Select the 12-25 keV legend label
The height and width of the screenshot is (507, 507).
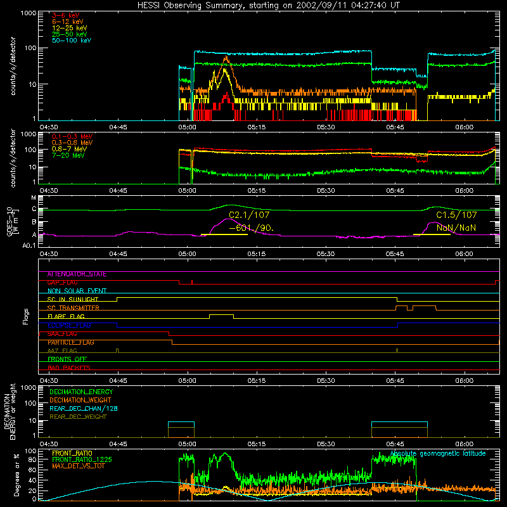pos(70,28)
